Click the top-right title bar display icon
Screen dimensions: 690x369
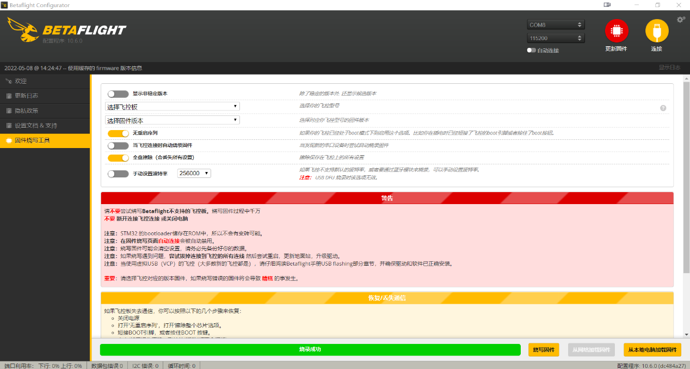point(607,5)
